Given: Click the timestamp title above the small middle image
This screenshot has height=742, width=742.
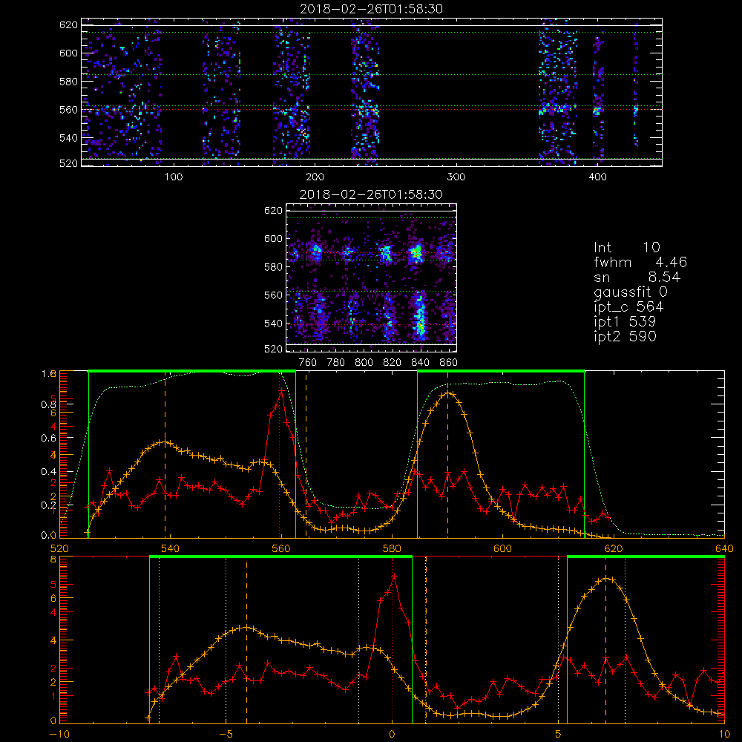Looking at the screenshot, I should click(372, 194).
